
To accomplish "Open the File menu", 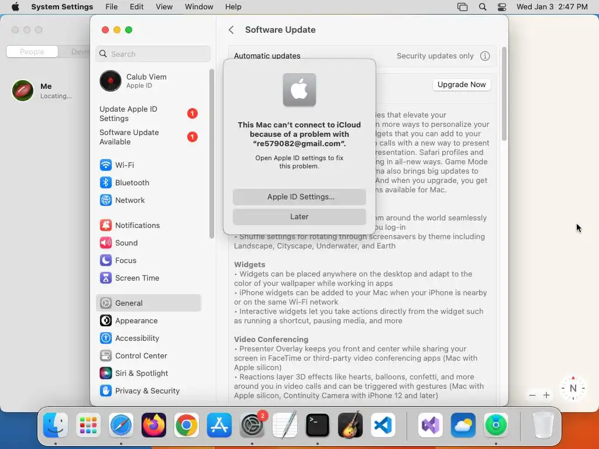I will pyautogui.click(x=112, y=7).
